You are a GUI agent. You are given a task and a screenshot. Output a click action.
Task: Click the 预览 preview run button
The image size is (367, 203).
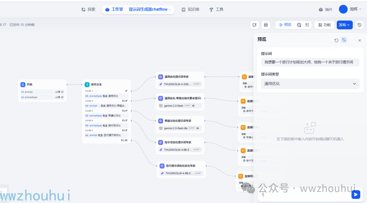(x=285, y=25)
